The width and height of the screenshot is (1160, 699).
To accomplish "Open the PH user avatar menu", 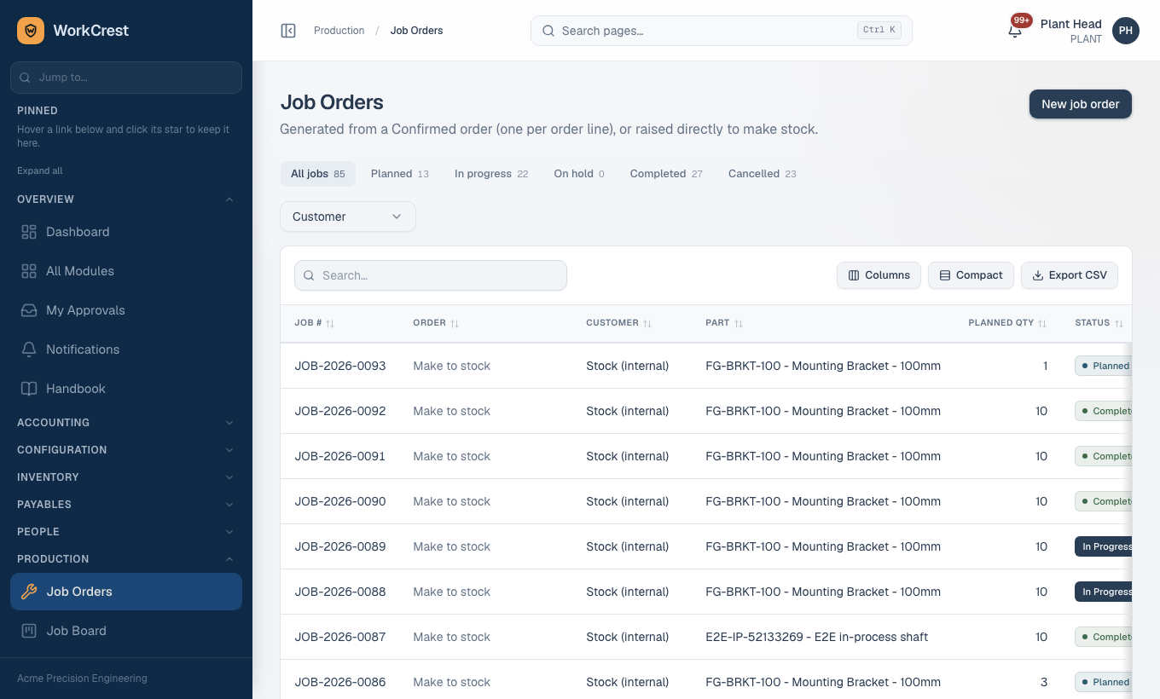I will (x=1126, y=31).
